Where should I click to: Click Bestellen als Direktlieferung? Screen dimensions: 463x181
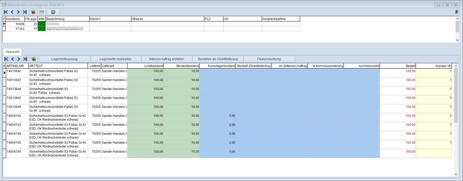[x=218, y=59]
